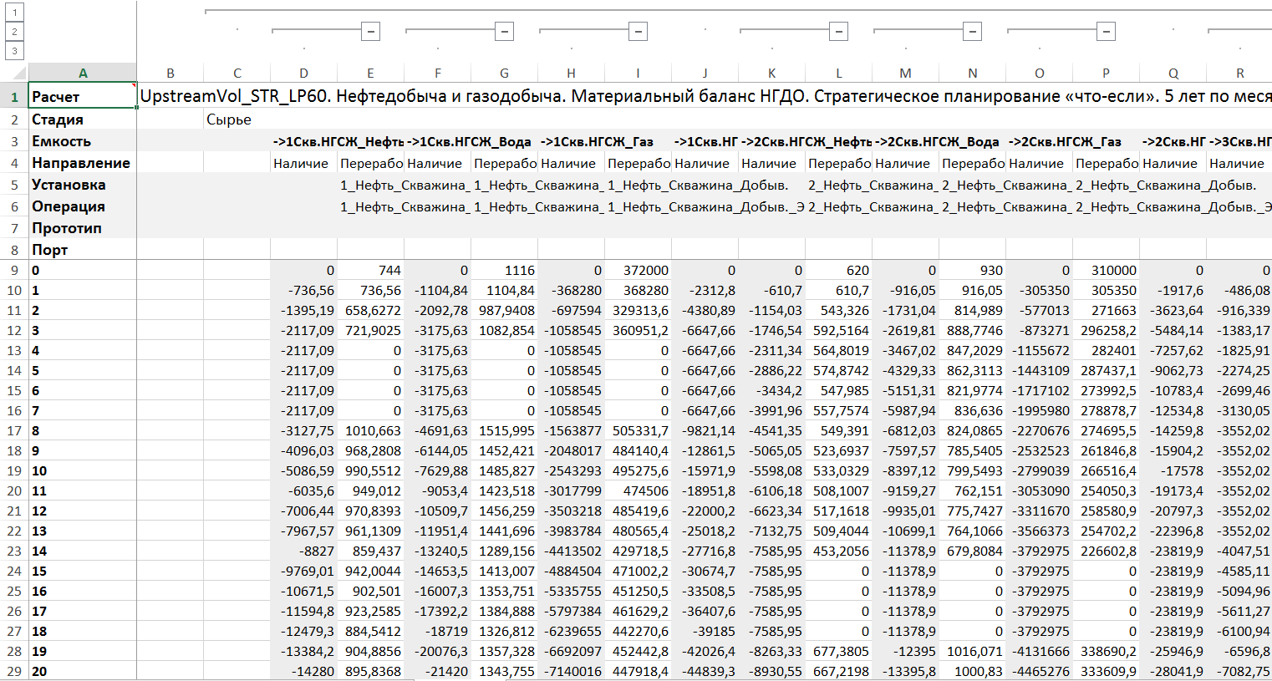This screenshot has width=1272, height=681.
Task: Click cell with value 372000
Action: (638, 271)
